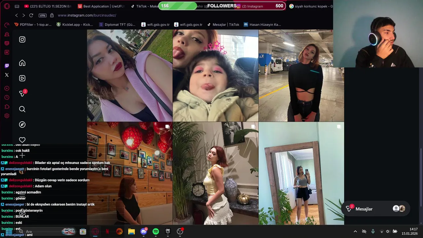The width and height of the screenshot is (423, 238).
Task: Switch to the Best Application UwUFUFU tab
Action: [x=101, y=6]
